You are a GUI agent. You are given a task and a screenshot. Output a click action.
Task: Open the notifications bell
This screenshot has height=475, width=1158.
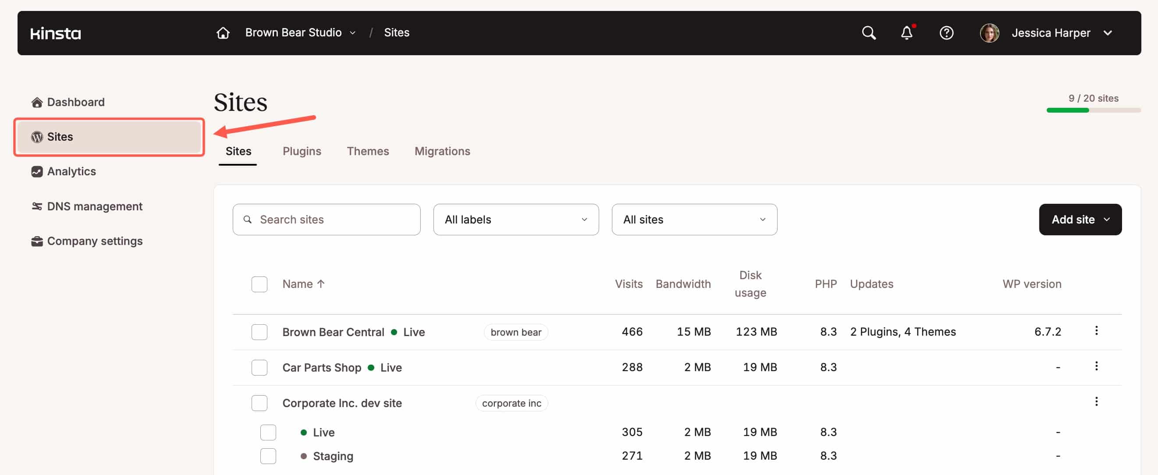click(x=907, y=33)
